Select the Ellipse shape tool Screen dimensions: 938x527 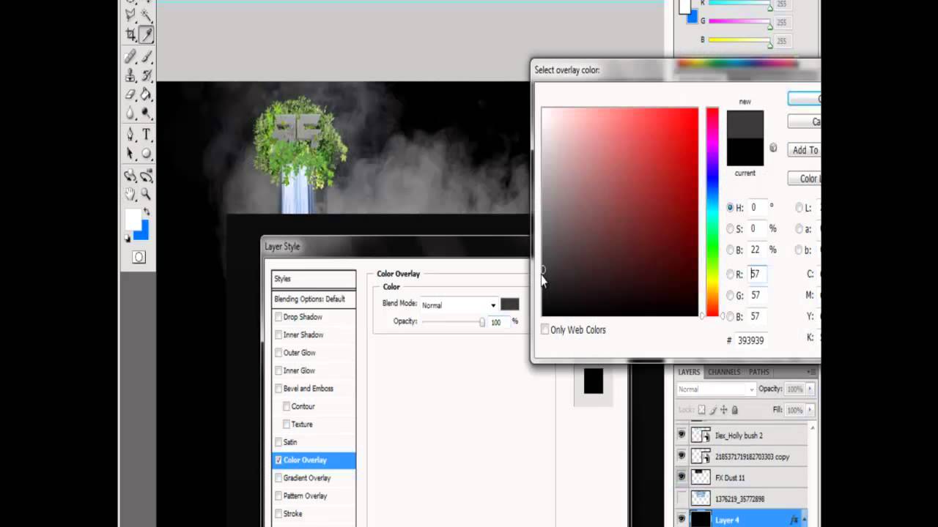[147, 154]
